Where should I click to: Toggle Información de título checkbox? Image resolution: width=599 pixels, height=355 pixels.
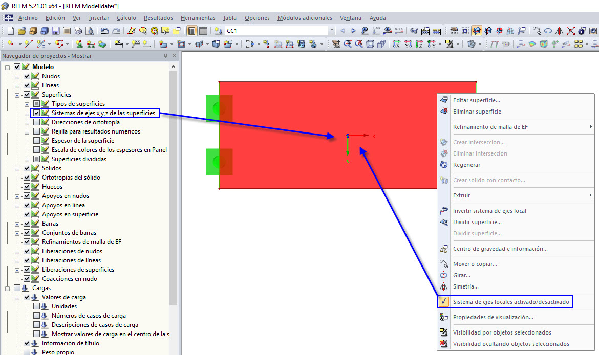27,343
